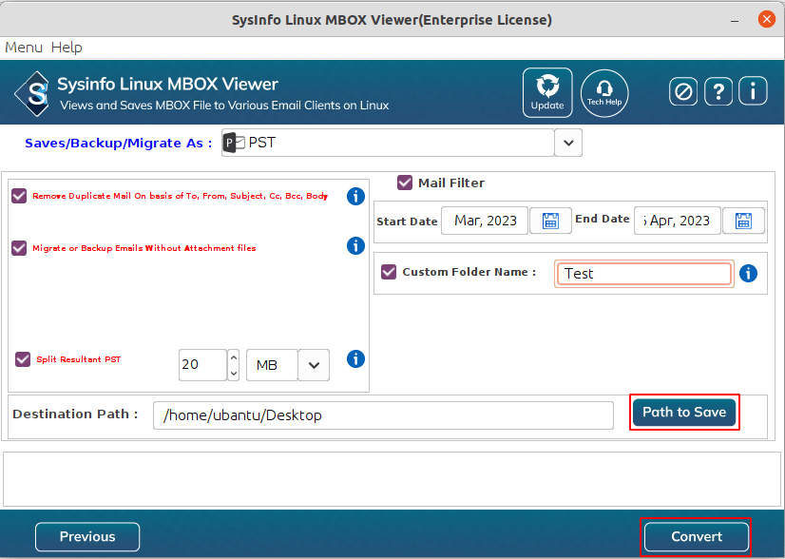Click the Start Date field
The image size is (785, 559).
click(x=484, y=221)
